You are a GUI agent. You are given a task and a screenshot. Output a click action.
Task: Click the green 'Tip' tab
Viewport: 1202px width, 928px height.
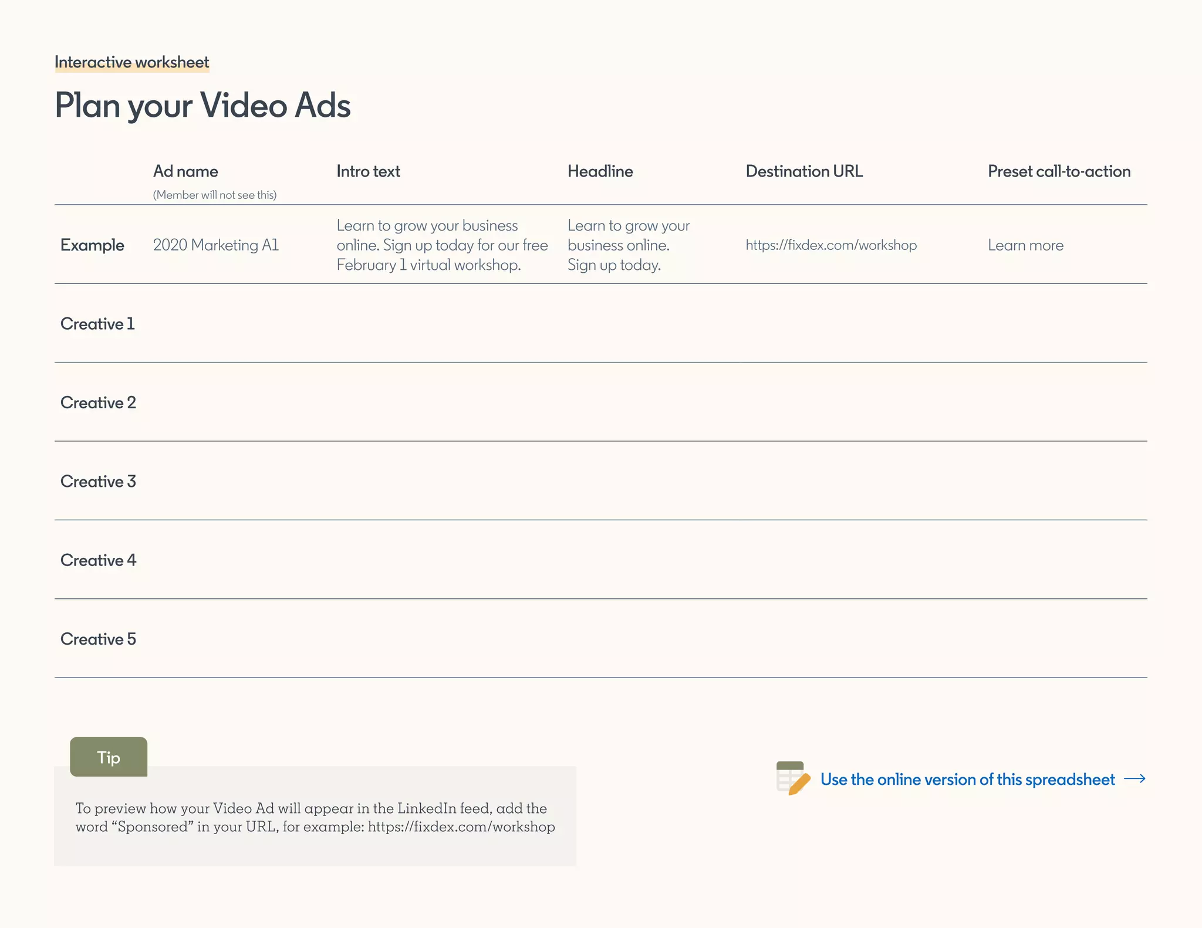tap(109, 757)
